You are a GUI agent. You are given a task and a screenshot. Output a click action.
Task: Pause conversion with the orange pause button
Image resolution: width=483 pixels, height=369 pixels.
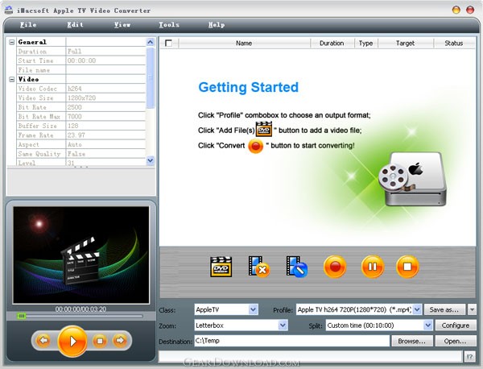tap(373, 267)
